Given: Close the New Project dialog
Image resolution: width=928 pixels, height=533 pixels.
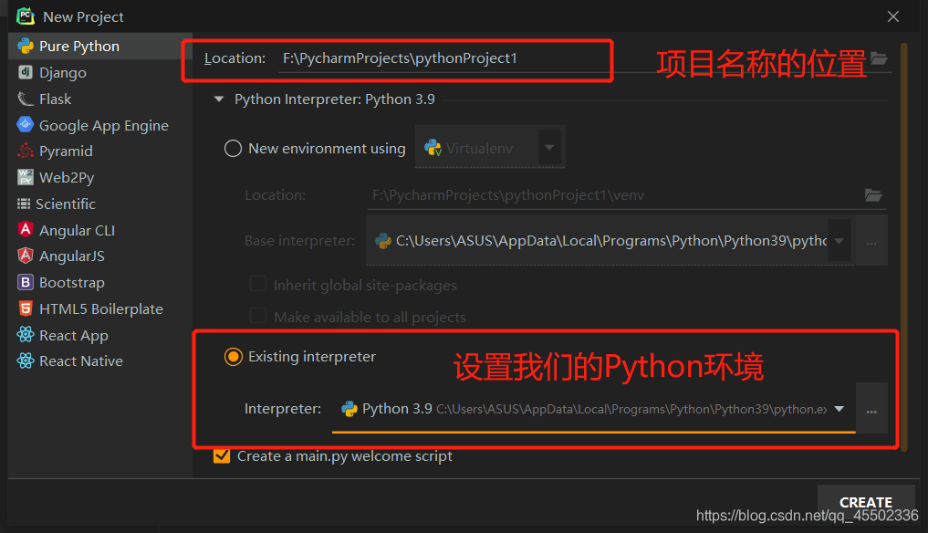Looking at the screenshot, I should pyautogui.click(x=893, y=16).
